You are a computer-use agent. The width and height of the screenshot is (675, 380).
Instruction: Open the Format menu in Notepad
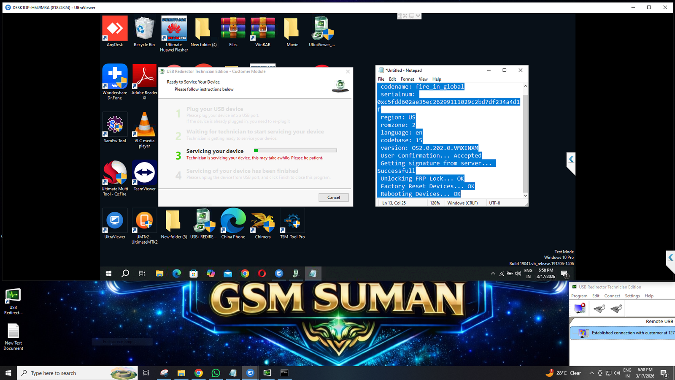(407, 79)
